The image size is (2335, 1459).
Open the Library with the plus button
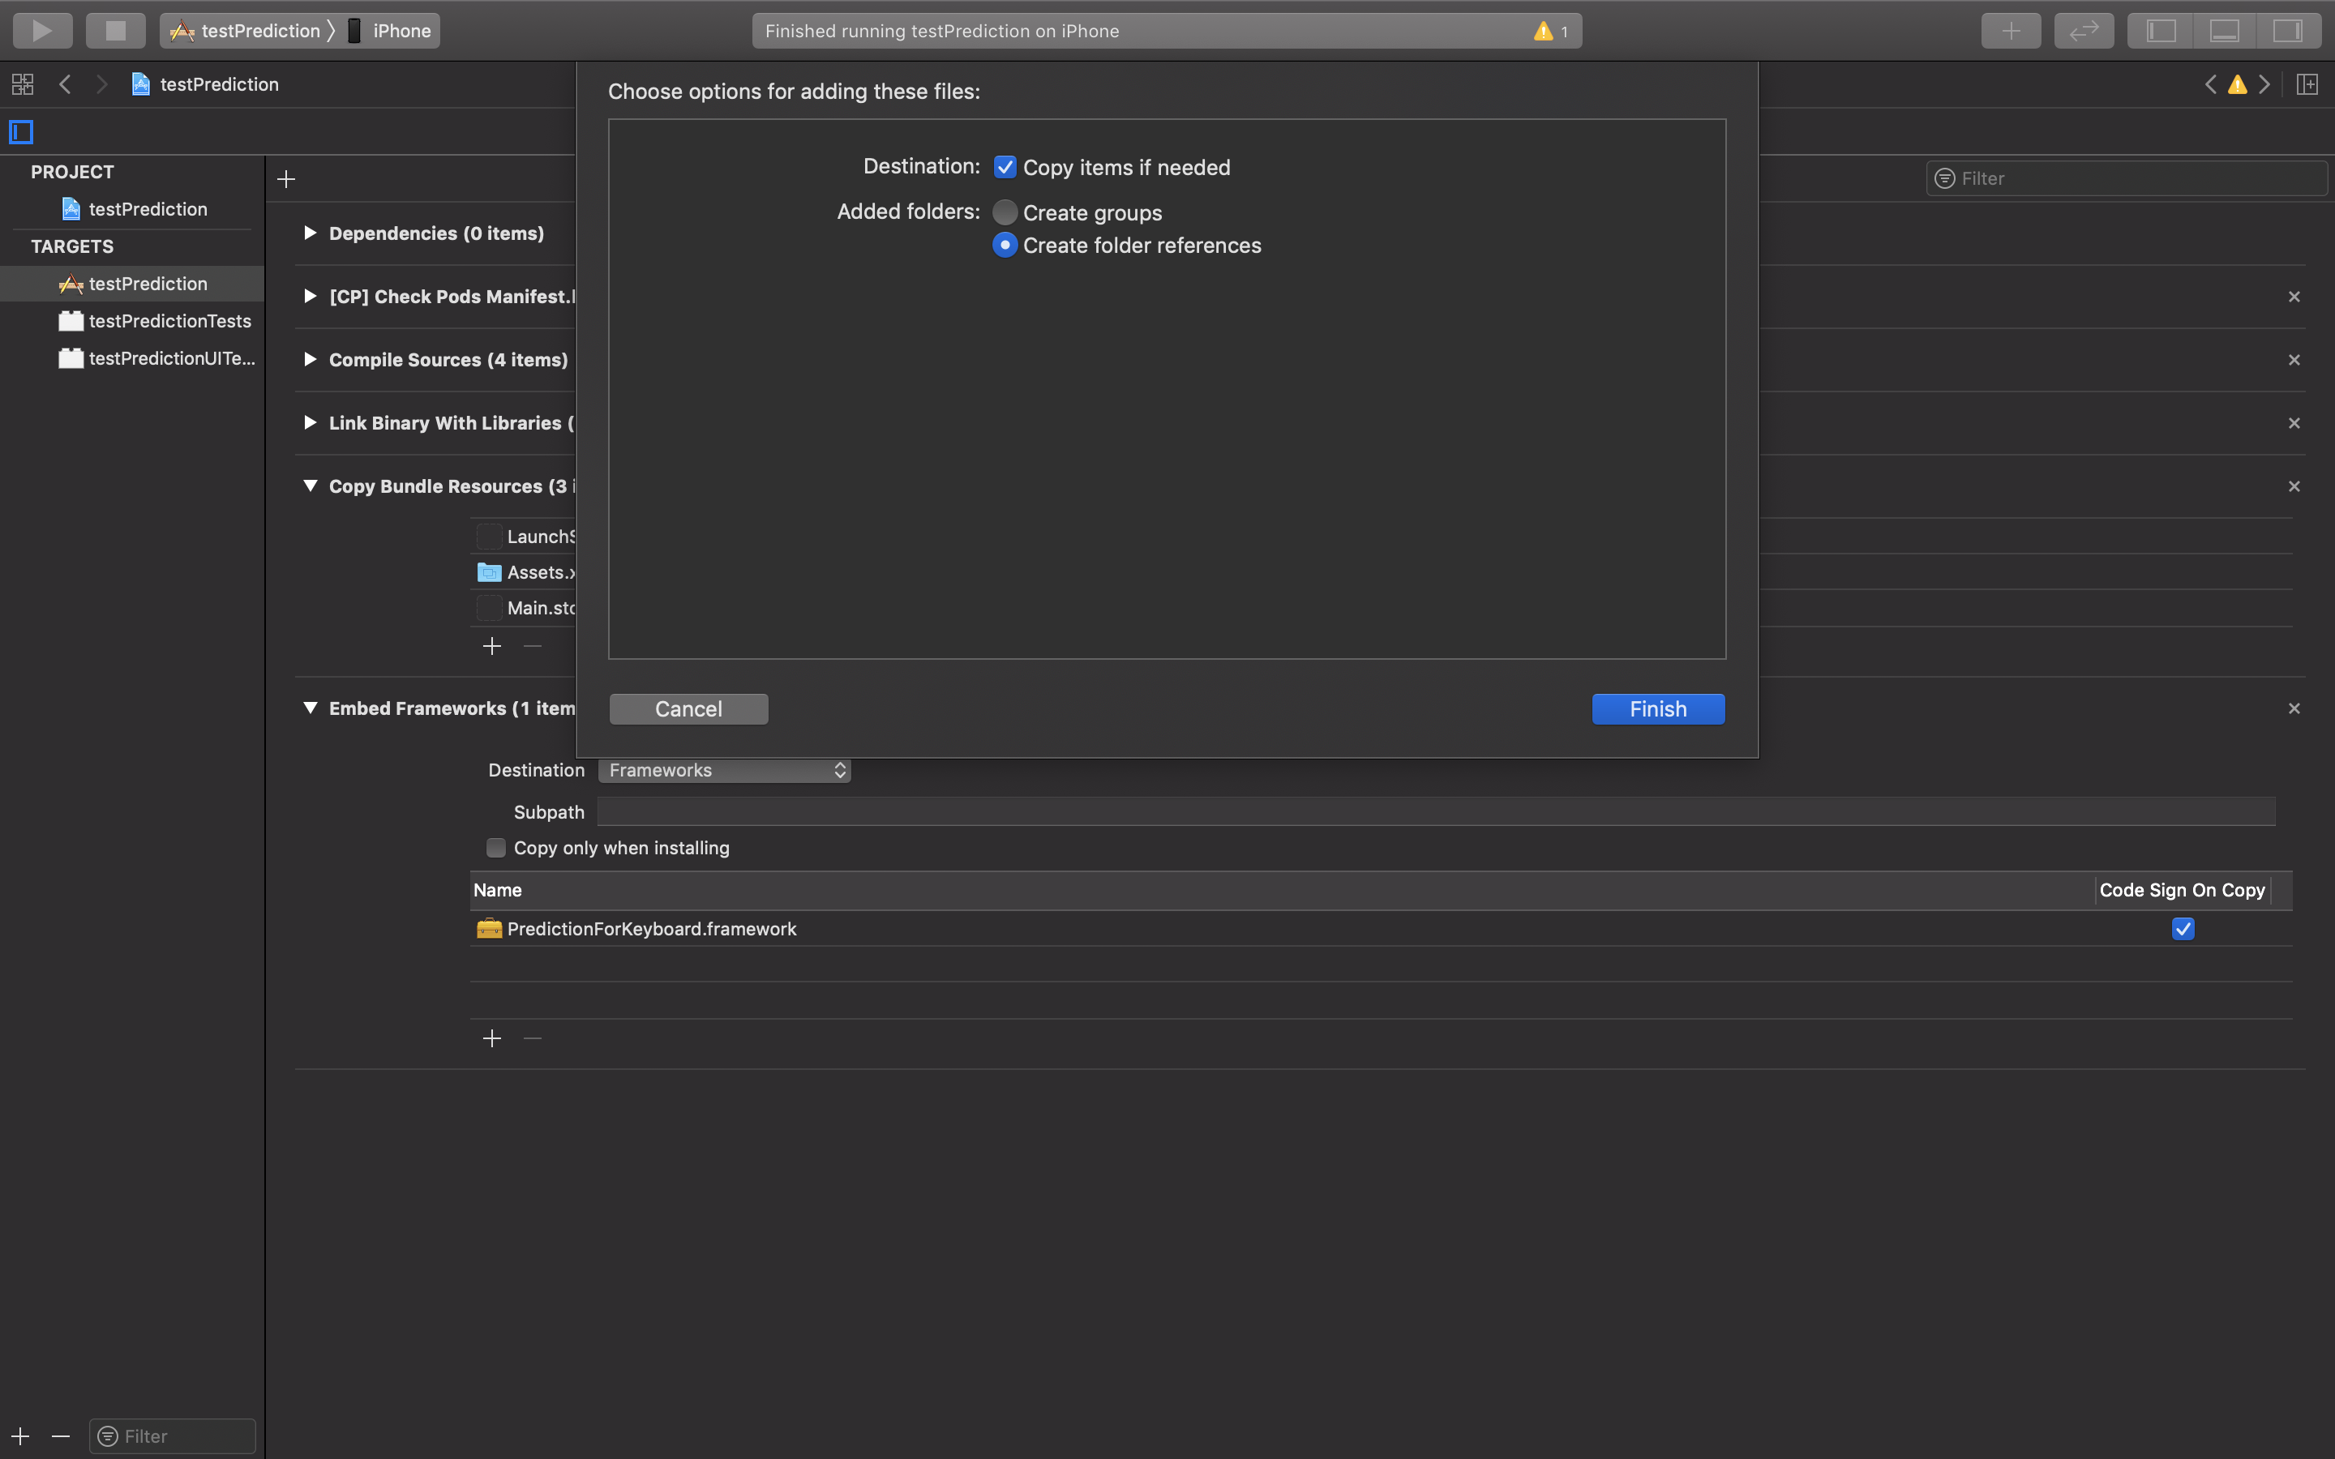point(2011,31)
